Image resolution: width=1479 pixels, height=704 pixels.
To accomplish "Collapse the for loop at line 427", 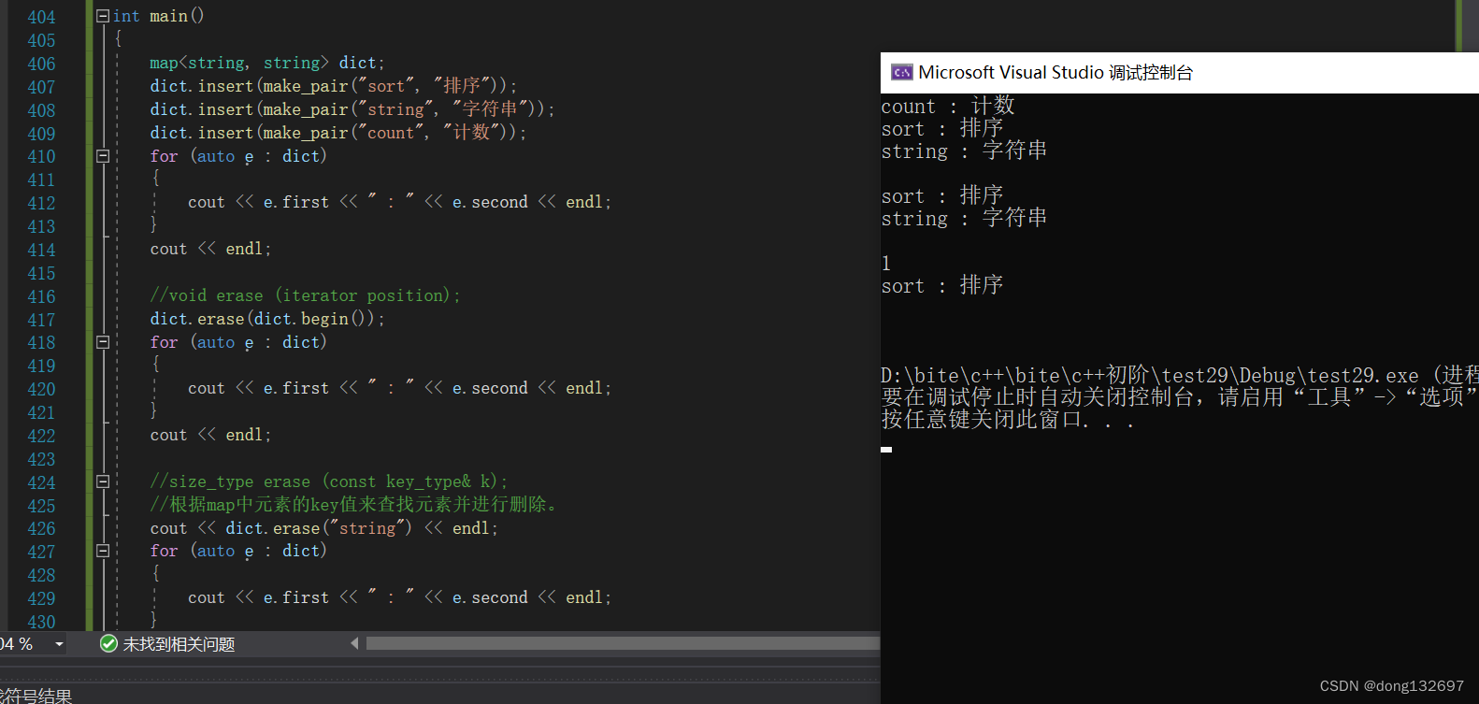I will click(103, 551).
